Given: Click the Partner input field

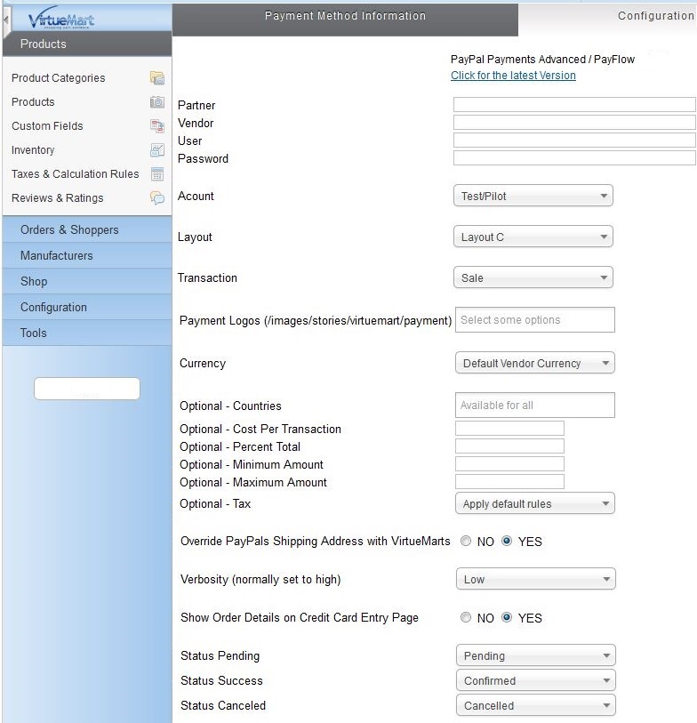Looking at the screenshot, I should pos(574,104).
